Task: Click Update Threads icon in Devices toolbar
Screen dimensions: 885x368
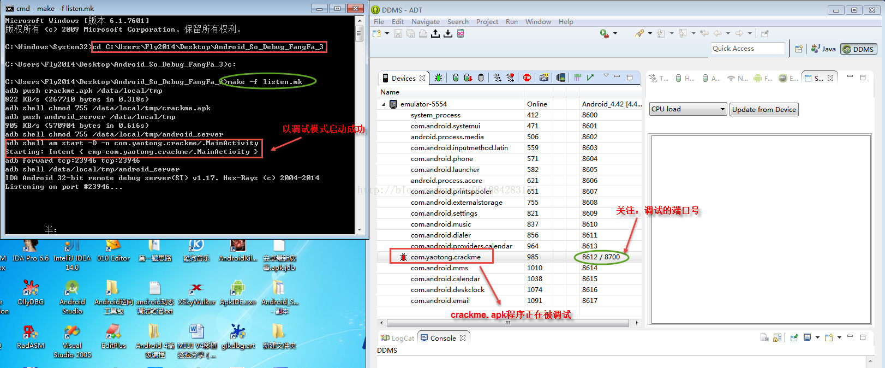Action: (x=497, y=78)
